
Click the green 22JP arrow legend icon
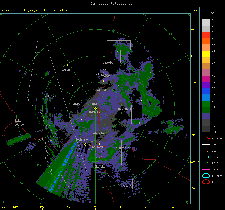click(x=206, y=163)
